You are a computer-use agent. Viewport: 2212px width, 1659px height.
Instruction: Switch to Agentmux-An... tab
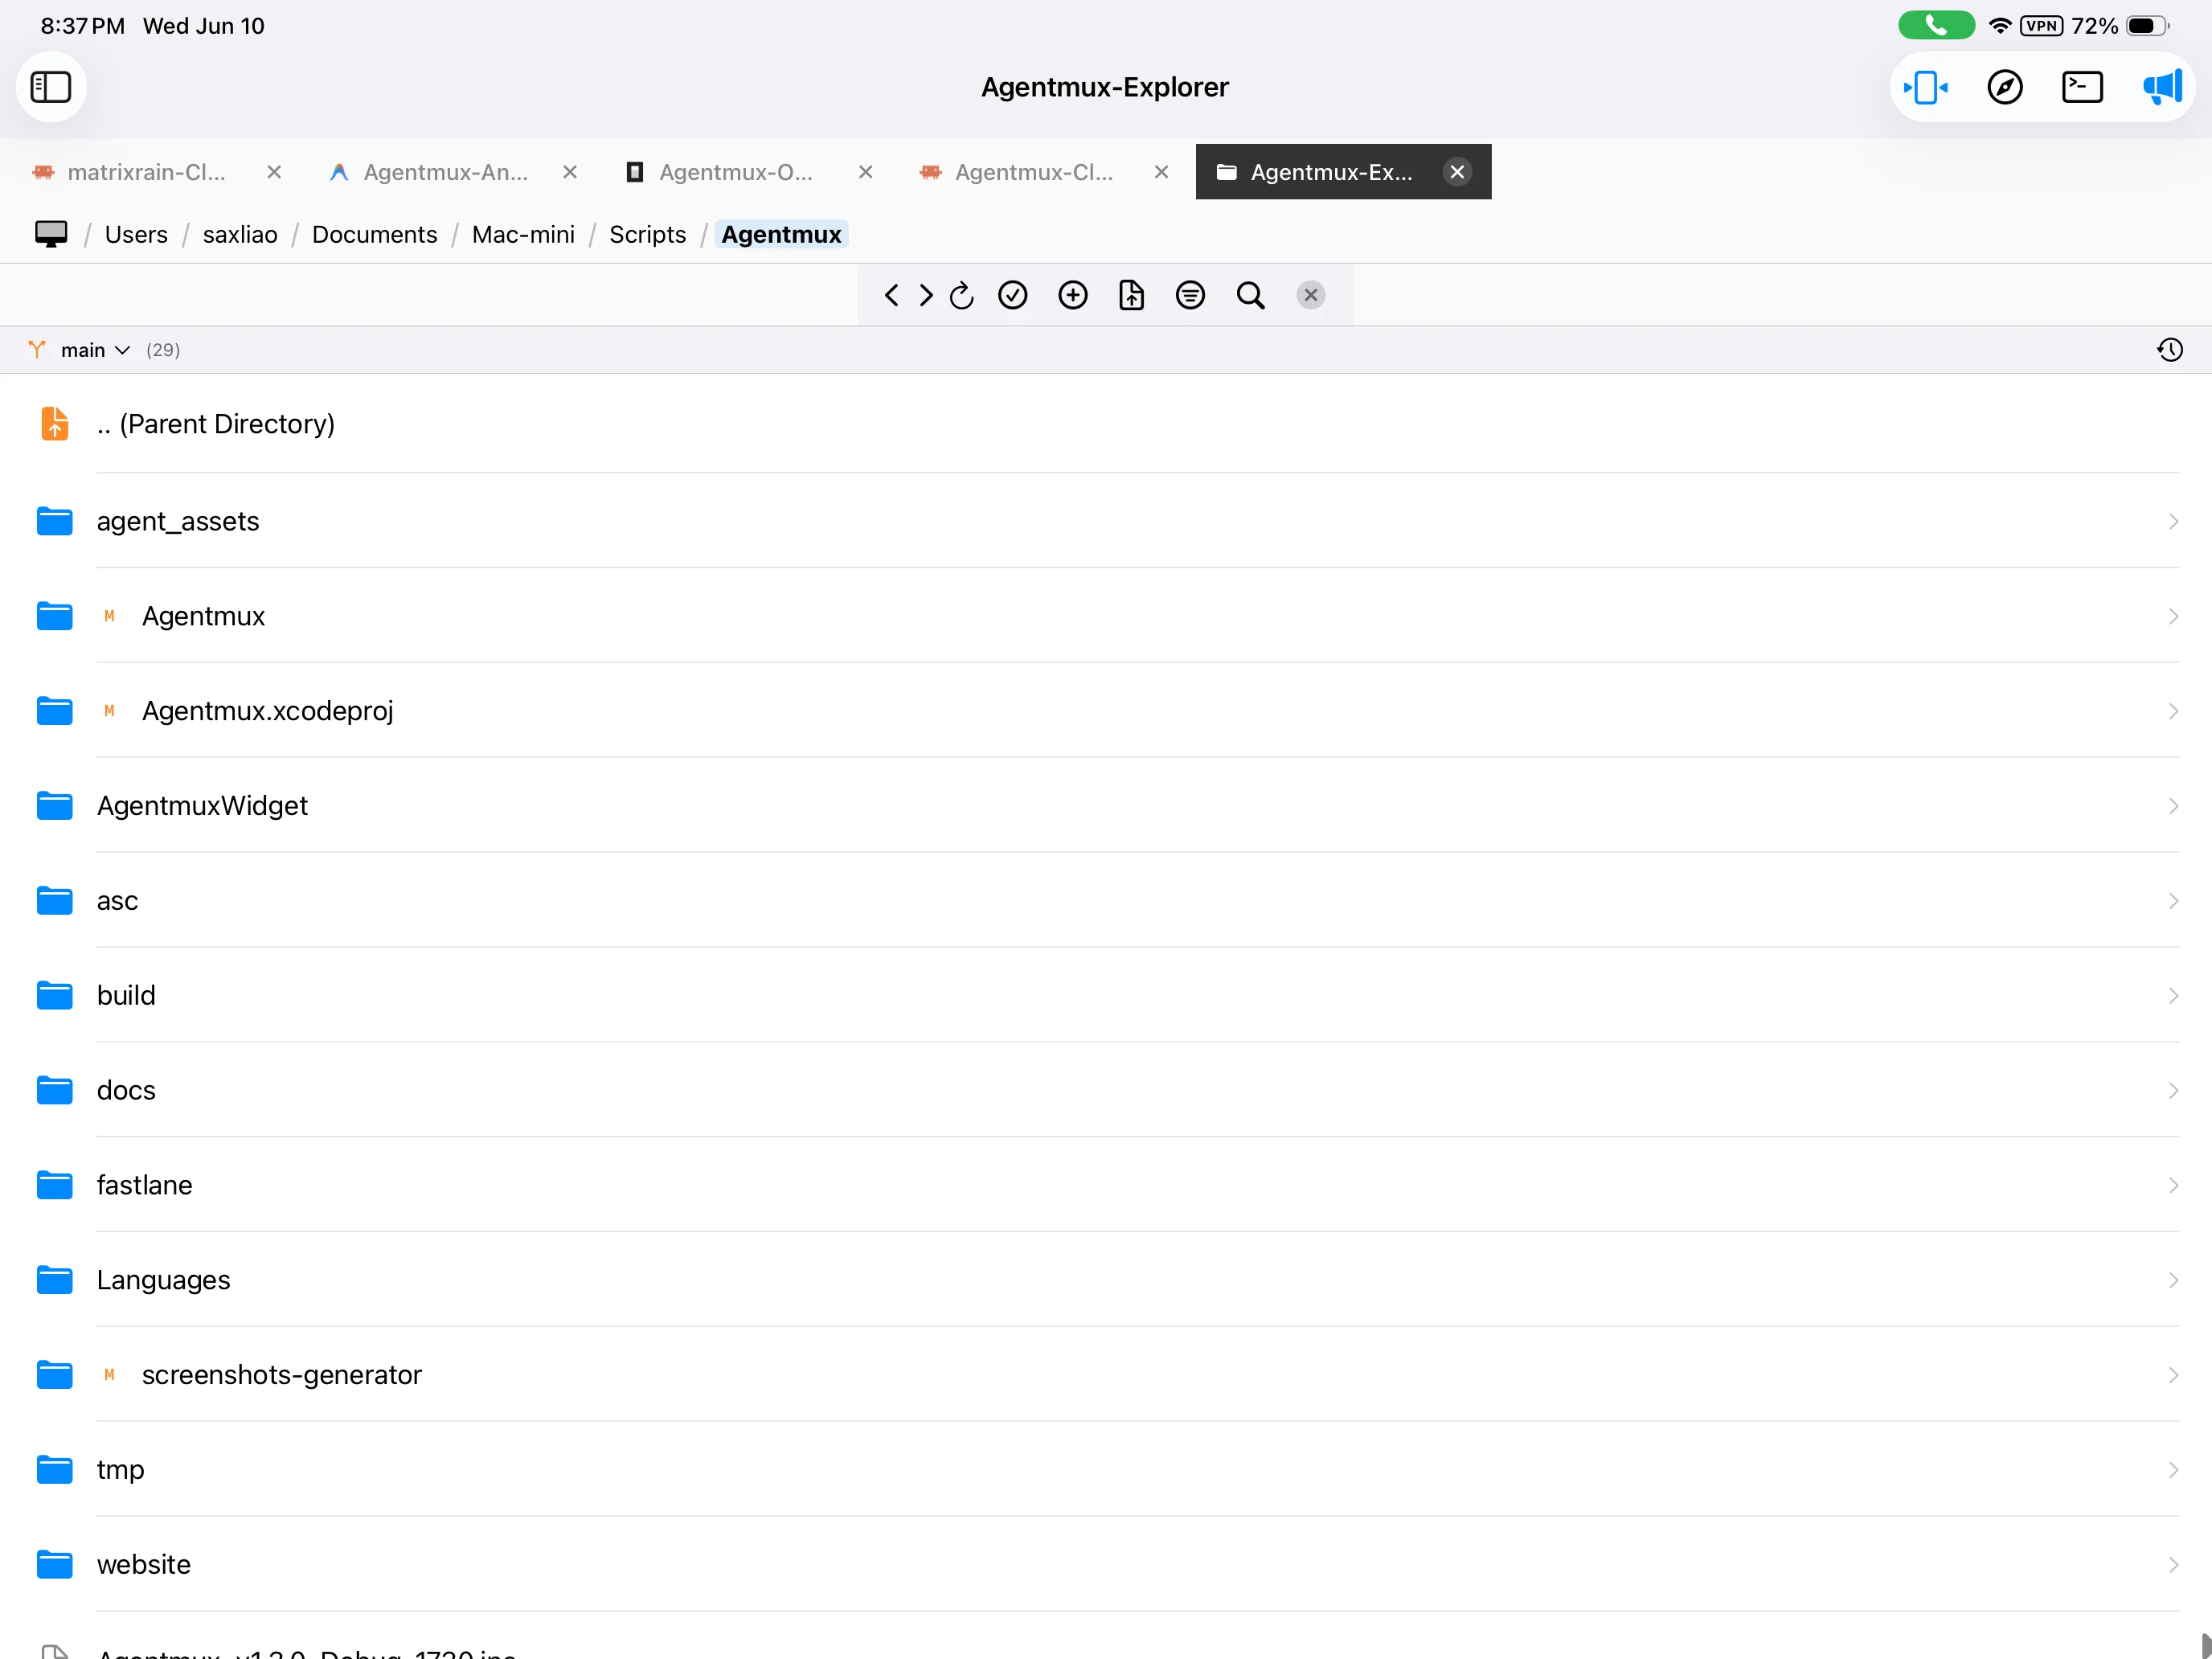pyautogui.click(x=445, y=172)
